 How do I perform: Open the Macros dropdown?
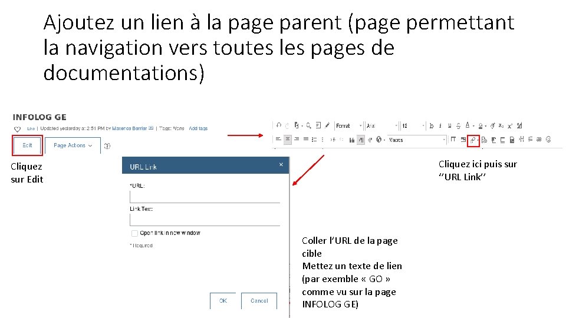(x=417, y=140)
